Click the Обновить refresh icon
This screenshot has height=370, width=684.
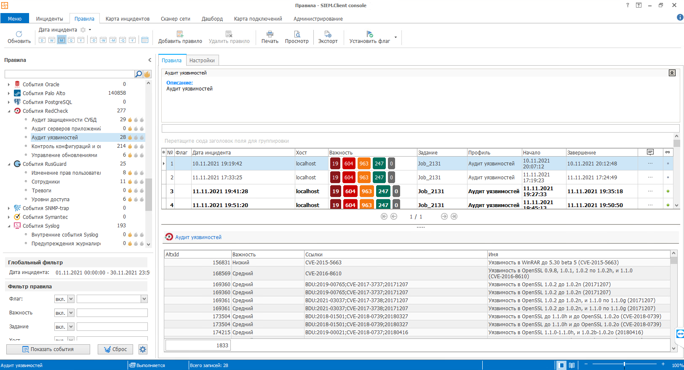tap(19, 34)
